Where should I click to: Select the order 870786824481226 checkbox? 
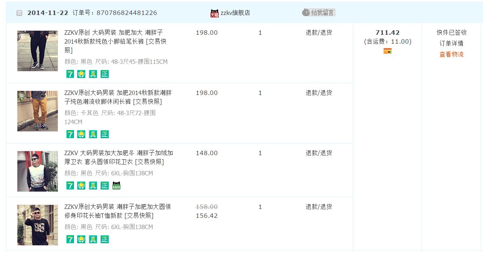19,13
